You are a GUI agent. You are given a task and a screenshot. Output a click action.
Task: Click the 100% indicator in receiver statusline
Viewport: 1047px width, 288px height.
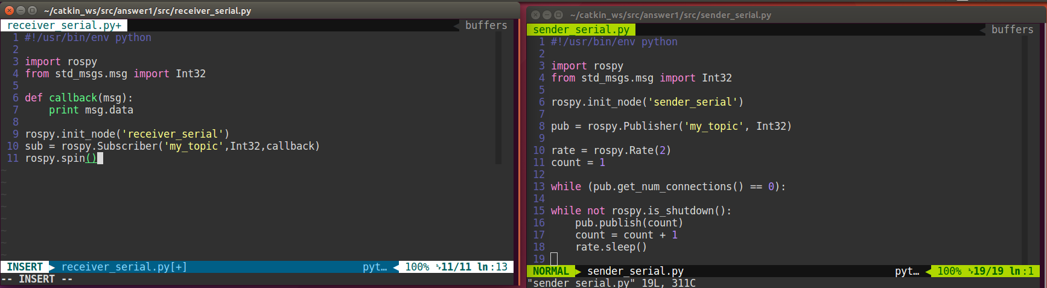417,267
